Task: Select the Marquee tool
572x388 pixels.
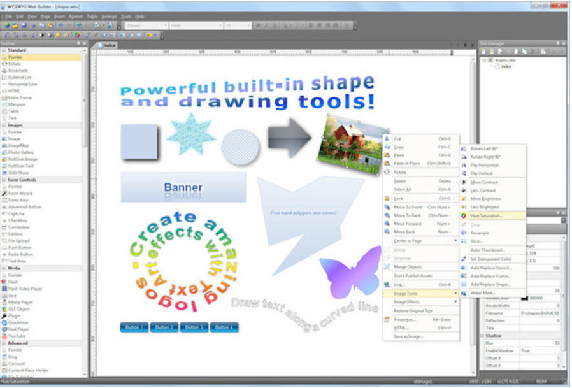Action: click(x=19, y=104)
